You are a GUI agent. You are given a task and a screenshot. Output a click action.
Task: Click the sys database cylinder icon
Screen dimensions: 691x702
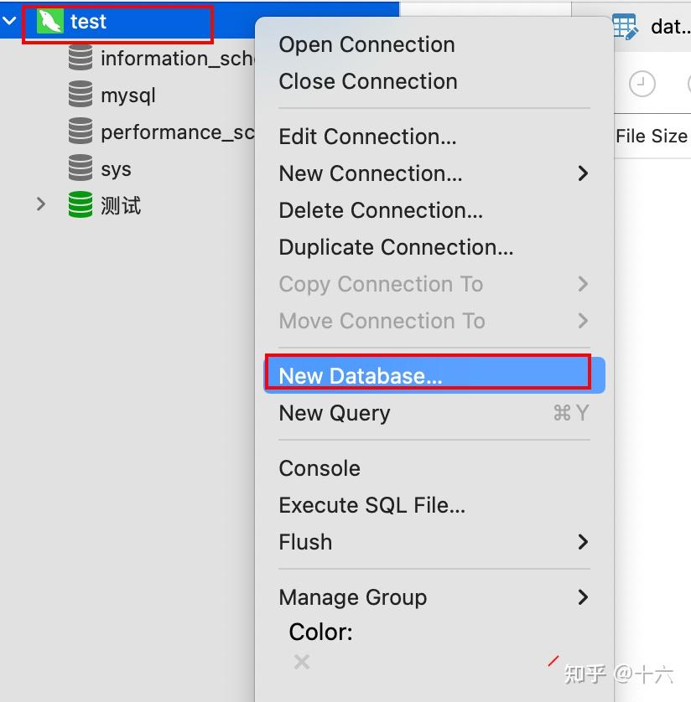coord(81,168)
